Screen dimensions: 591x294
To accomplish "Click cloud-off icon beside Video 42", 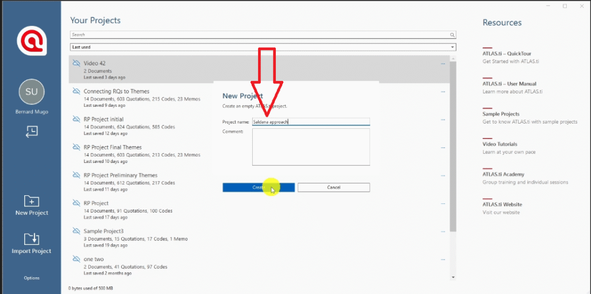I will [x=76, y=64].
